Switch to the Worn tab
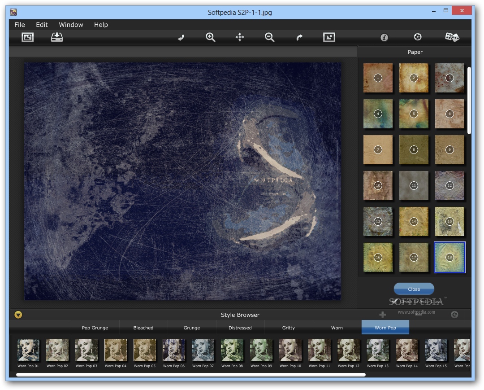The width and height of the screenshot is (484, 390). 337,328
